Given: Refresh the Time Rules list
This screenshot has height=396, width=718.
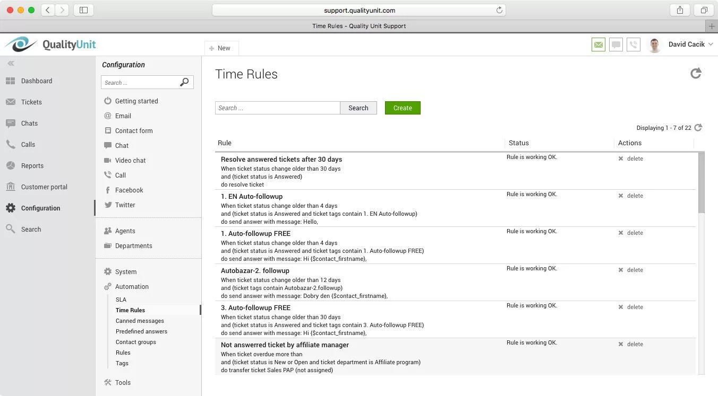Looking at the screenshot, I should [x=696, y=73].
